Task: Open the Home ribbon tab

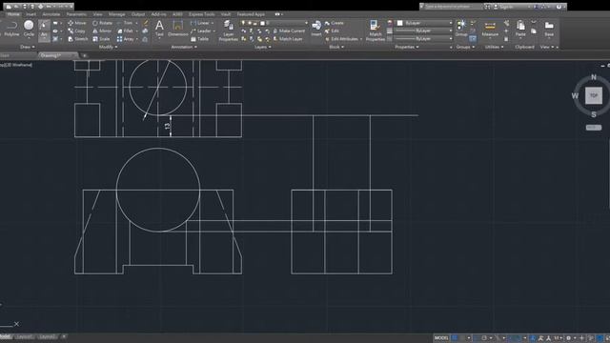Action: coord(13,14)
